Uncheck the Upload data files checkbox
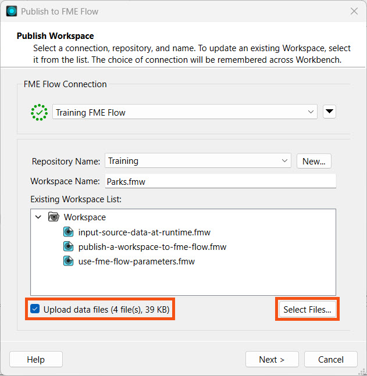The image size is (367, 376). 35,310
